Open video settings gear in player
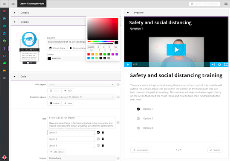 point(219,64)
